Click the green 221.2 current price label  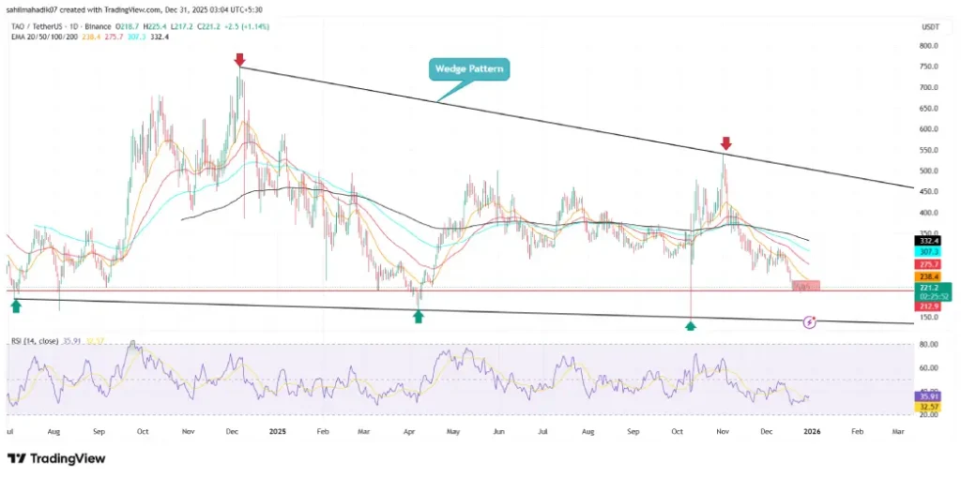(930, 289)
